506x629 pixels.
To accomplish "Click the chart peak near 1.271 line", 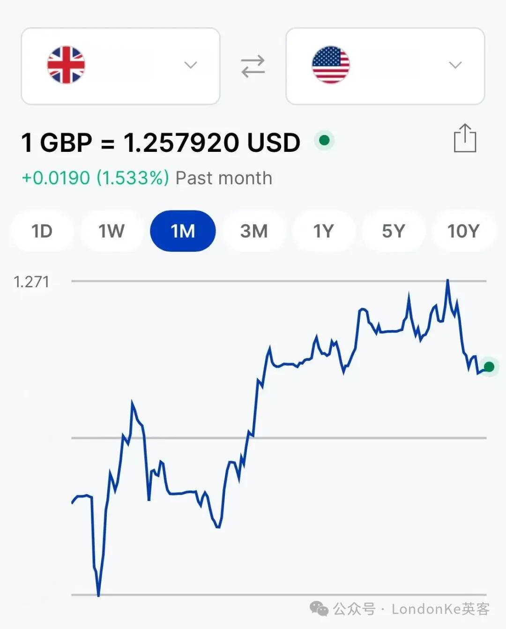I will tap(447, 281).
